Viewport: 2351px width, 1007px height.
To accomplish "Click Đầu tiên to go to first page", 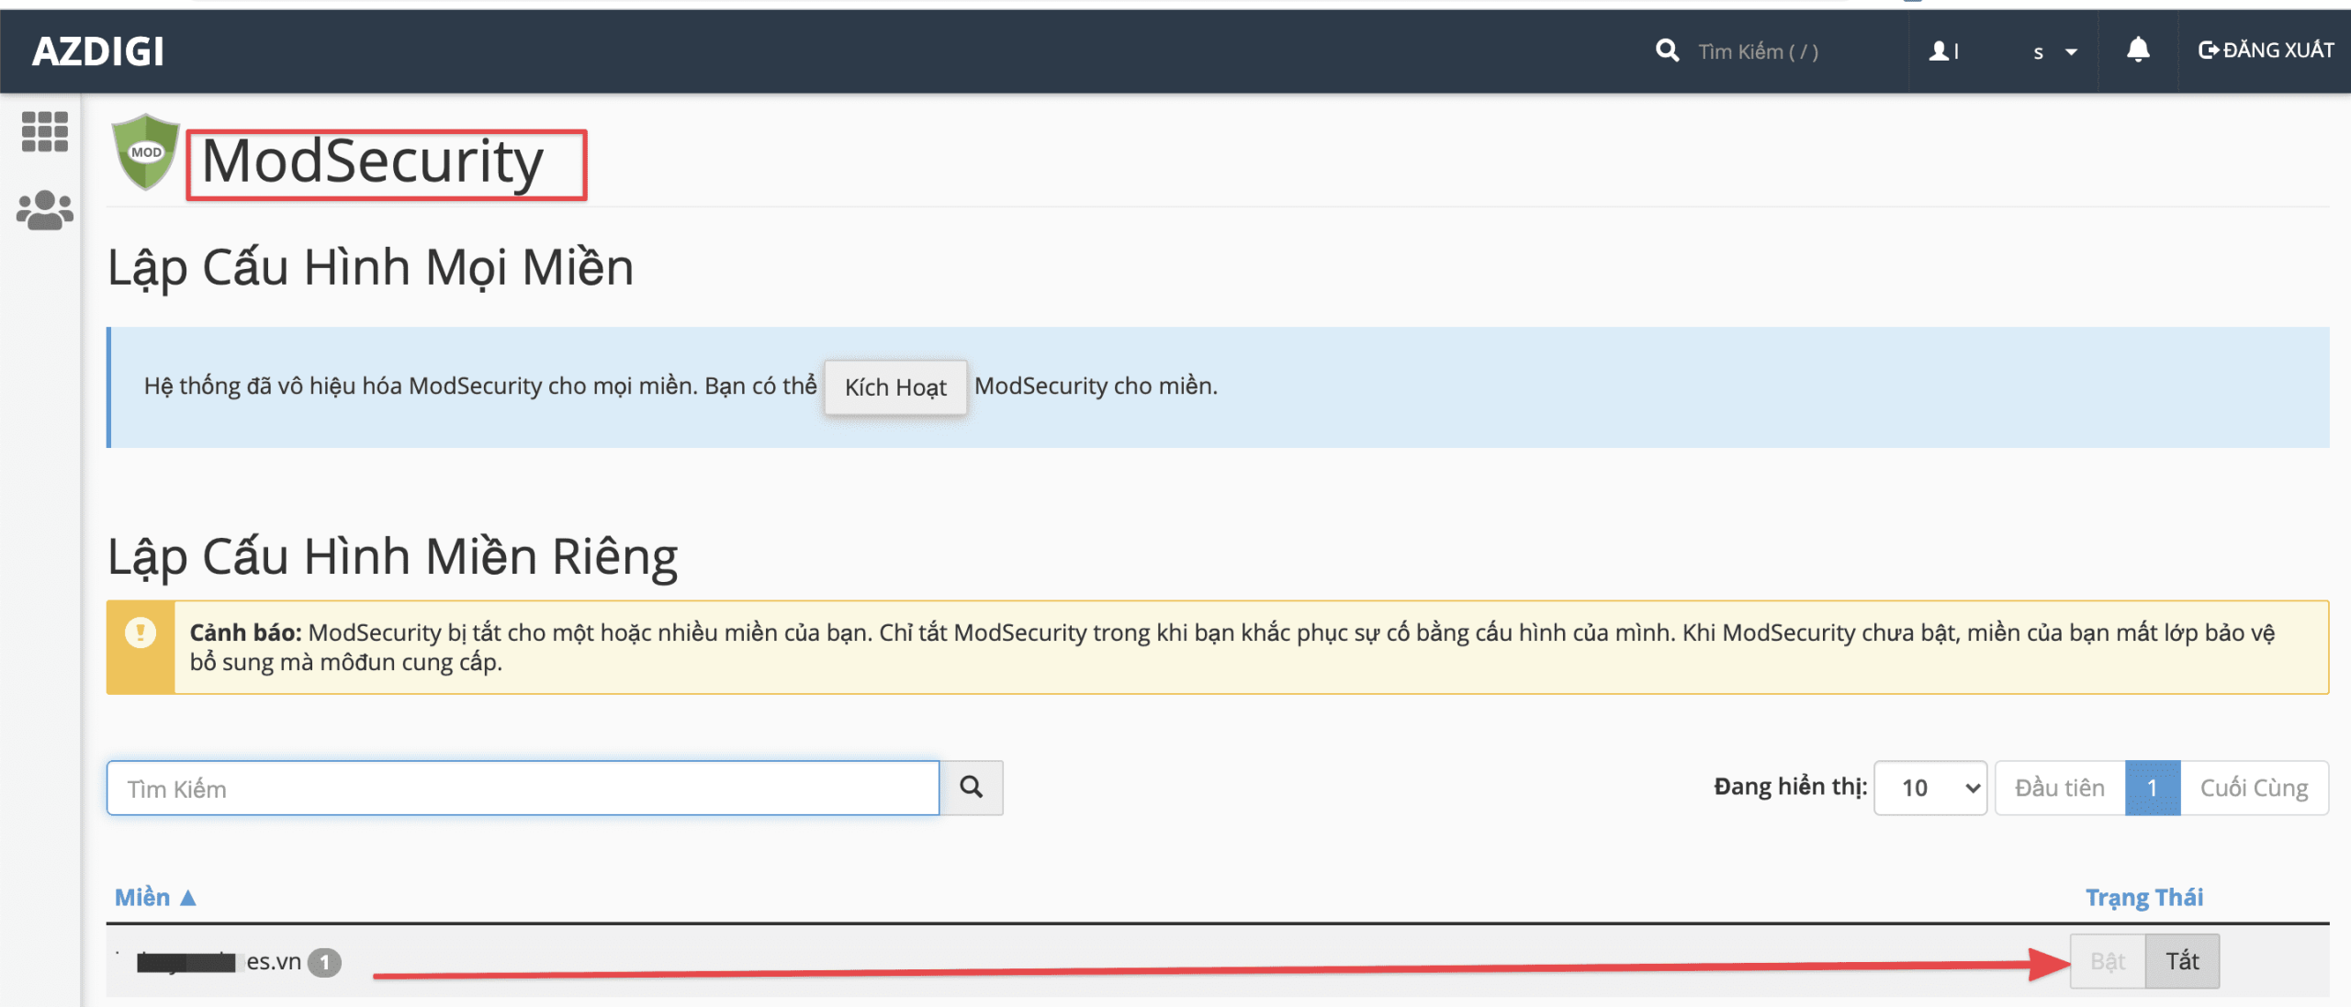I will (x=2059, y=787).
